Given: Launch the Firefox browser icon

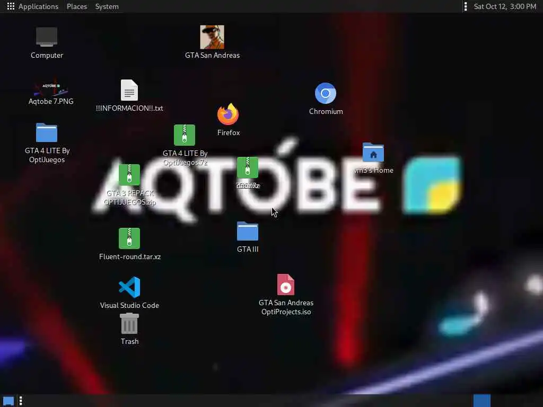Looking at the screenshot, I should click(228, 114).
